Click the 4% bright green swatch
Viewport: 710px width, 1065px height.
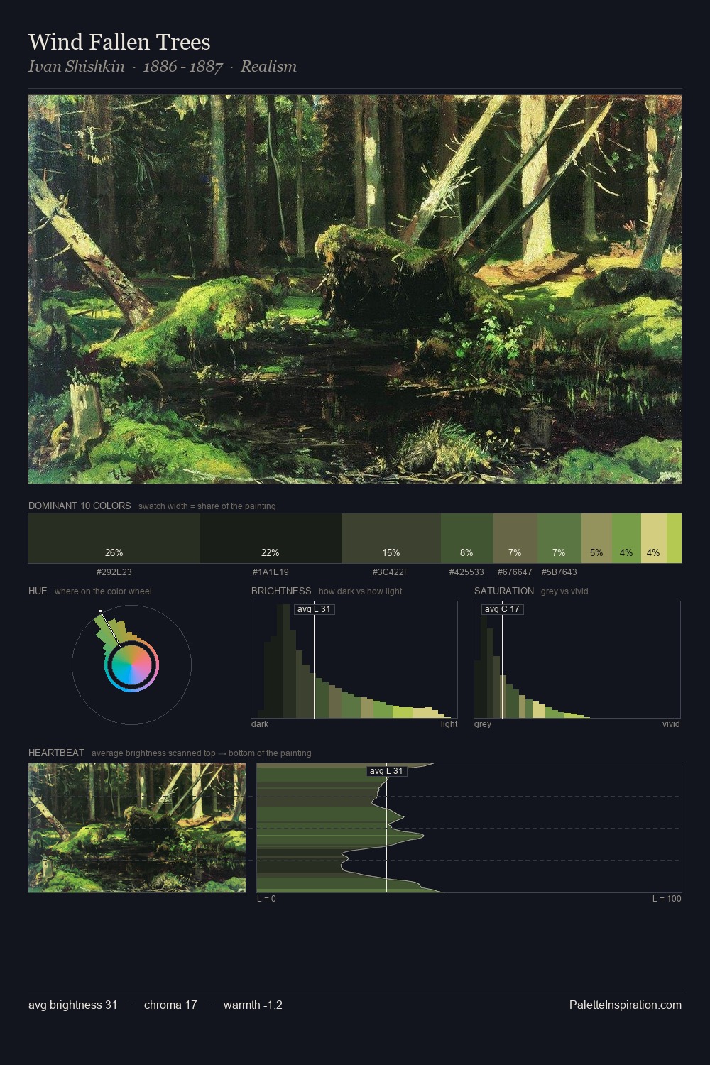pos(626,538)
